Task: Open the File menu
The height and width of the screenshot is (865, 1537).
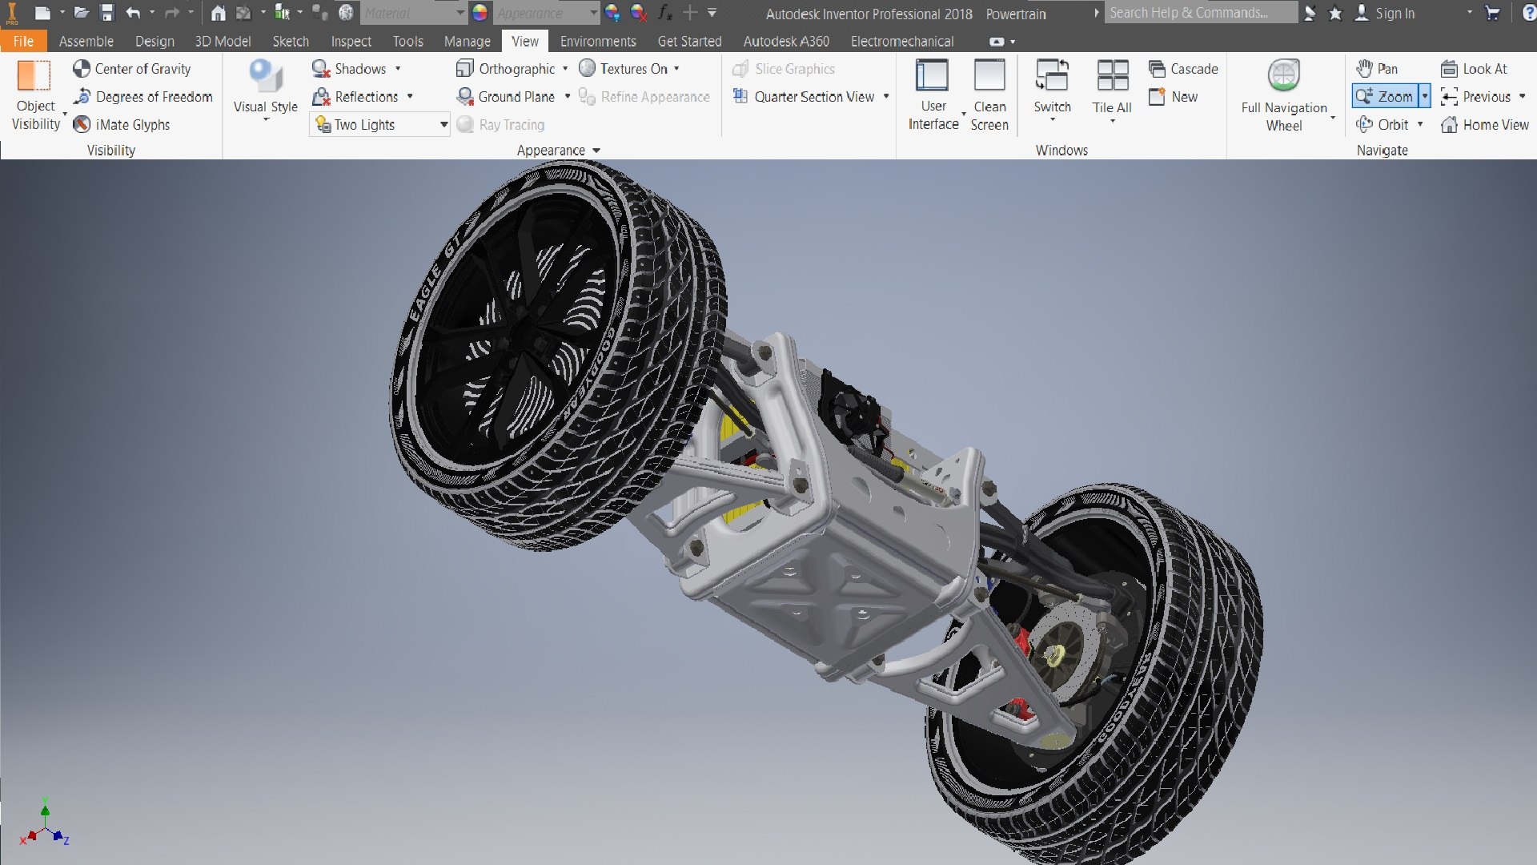Action: 23,42
